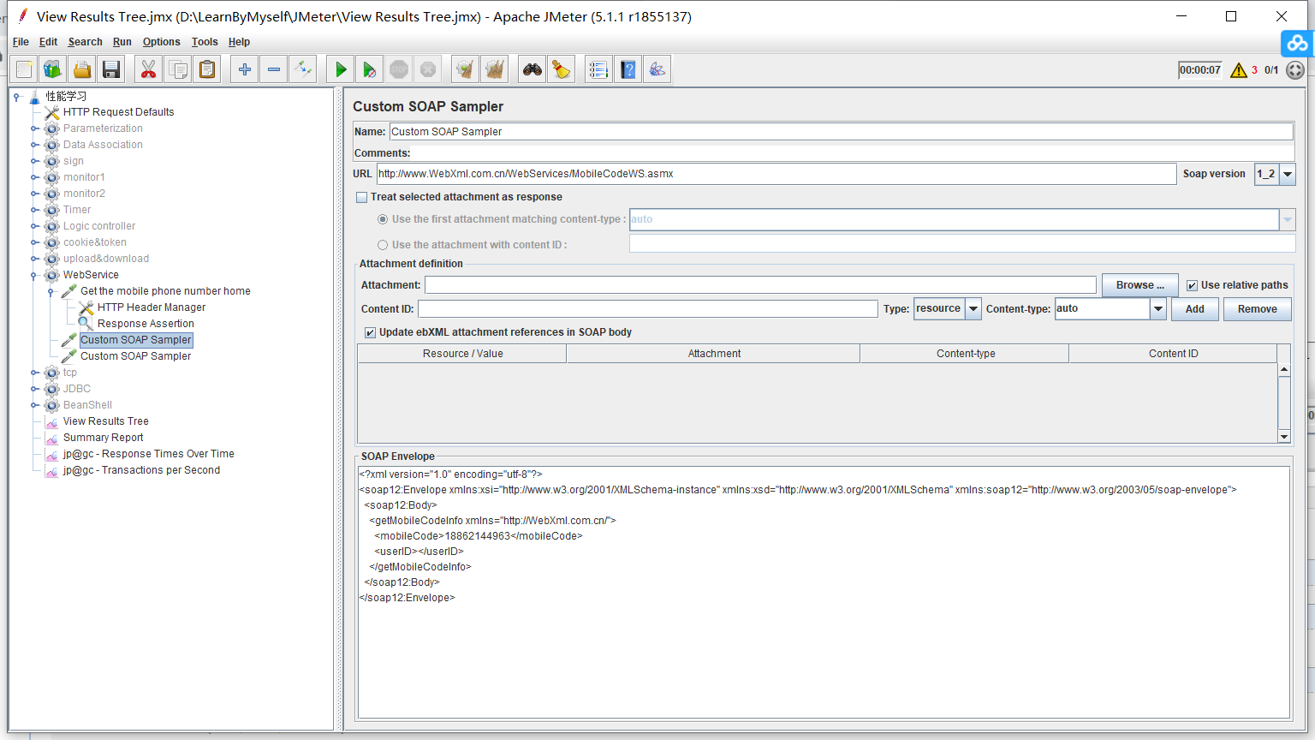1315x740 pixels.
Task: Open the Options menu
Action: click(161, 42)
